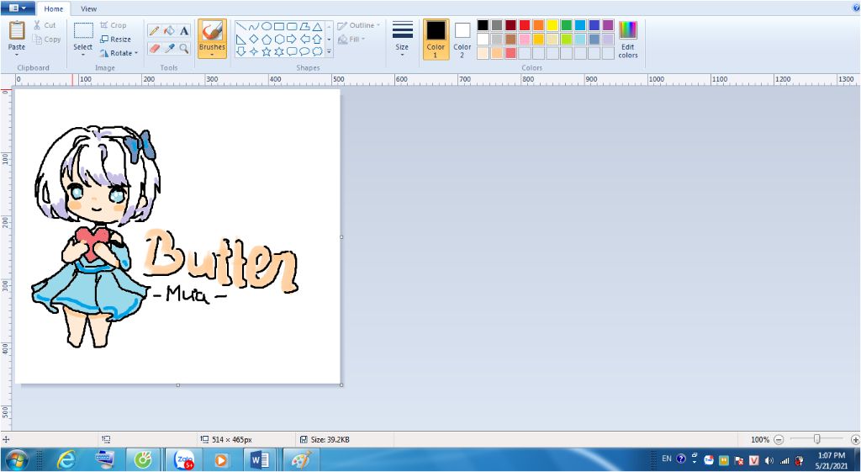Activate the Color 2 background box
Screen dimensions: 861x472
point(462,39)
